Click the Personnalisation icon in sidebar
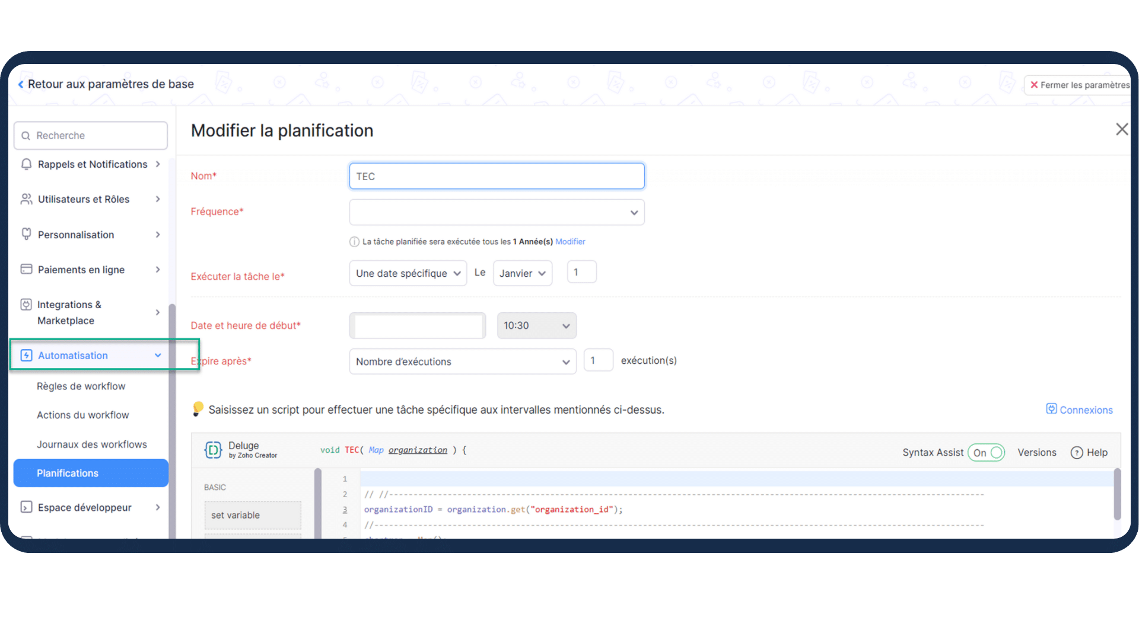The width and height of the screenshot is (1139, 640). tap(26, 234)
